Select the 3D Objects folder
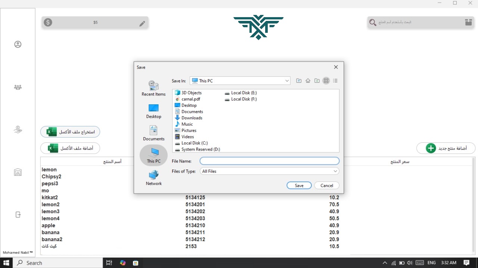 pos(188,93)
